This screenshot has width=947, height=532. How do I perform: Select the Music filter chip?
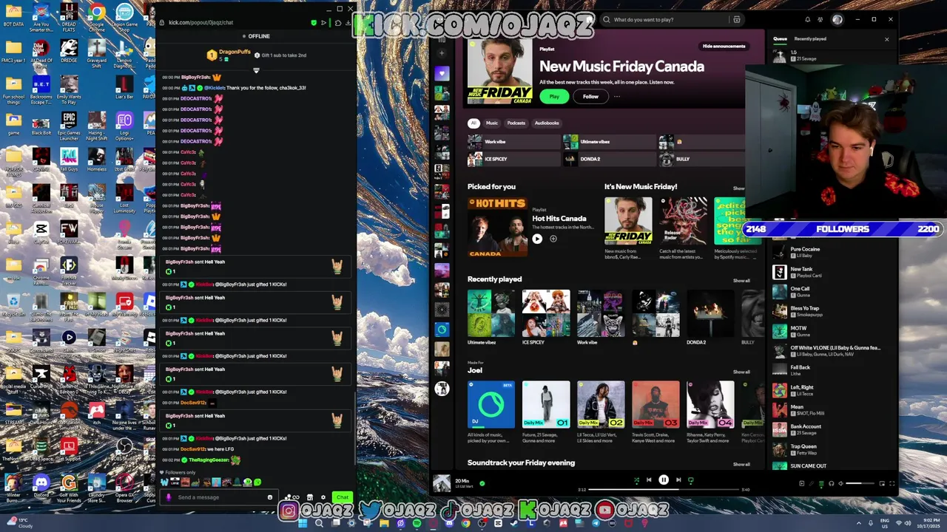point(492,123)
